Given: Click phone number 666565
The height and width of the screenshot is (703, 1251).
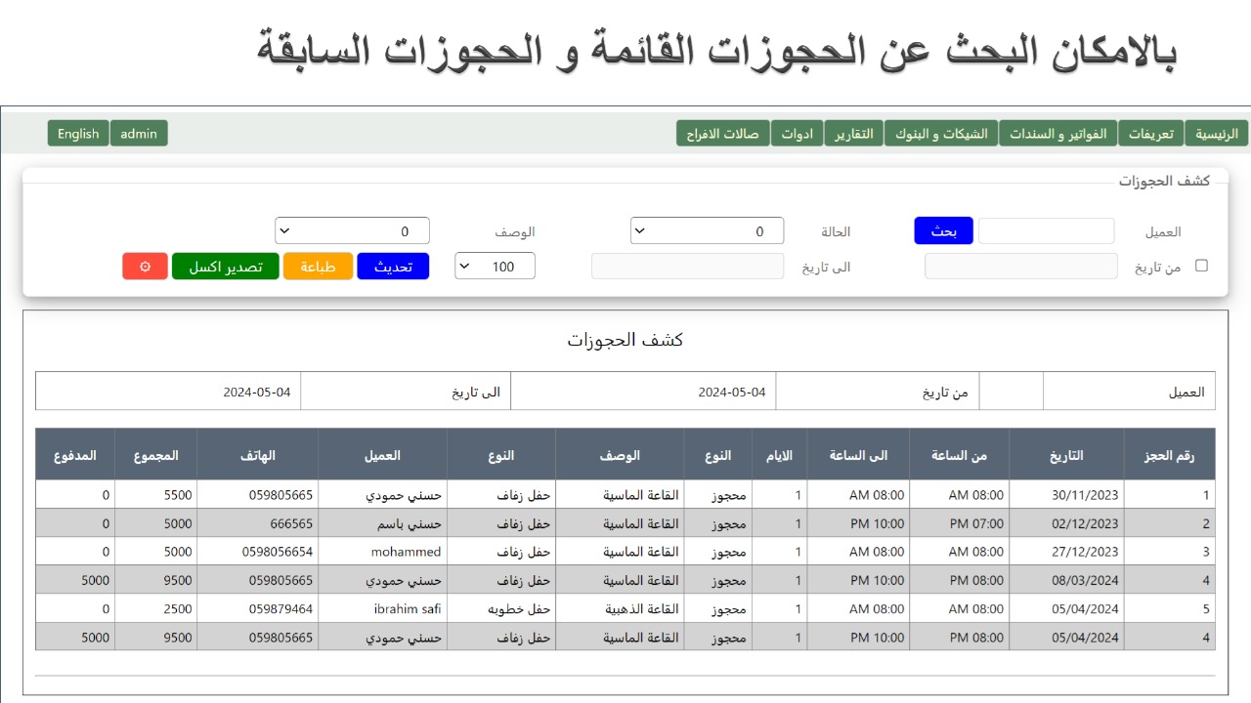Looking at the screenshot, I should pyautogui.click(x=292, y=523).
